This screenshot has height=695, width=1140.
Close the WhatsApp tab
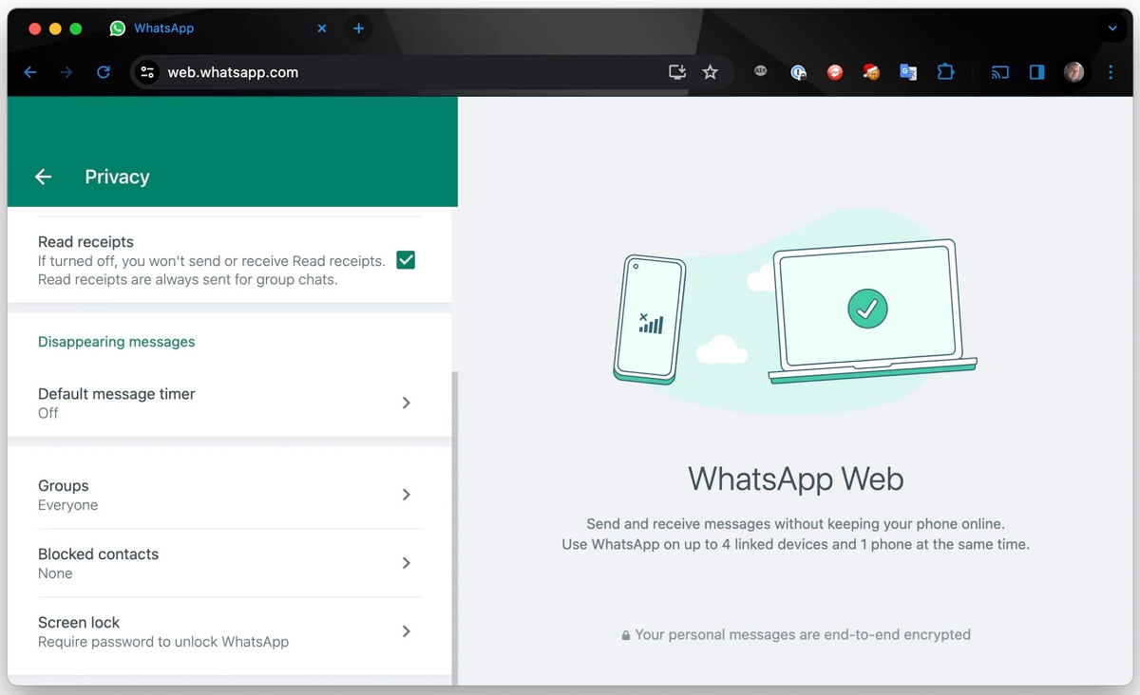[322, 28]
